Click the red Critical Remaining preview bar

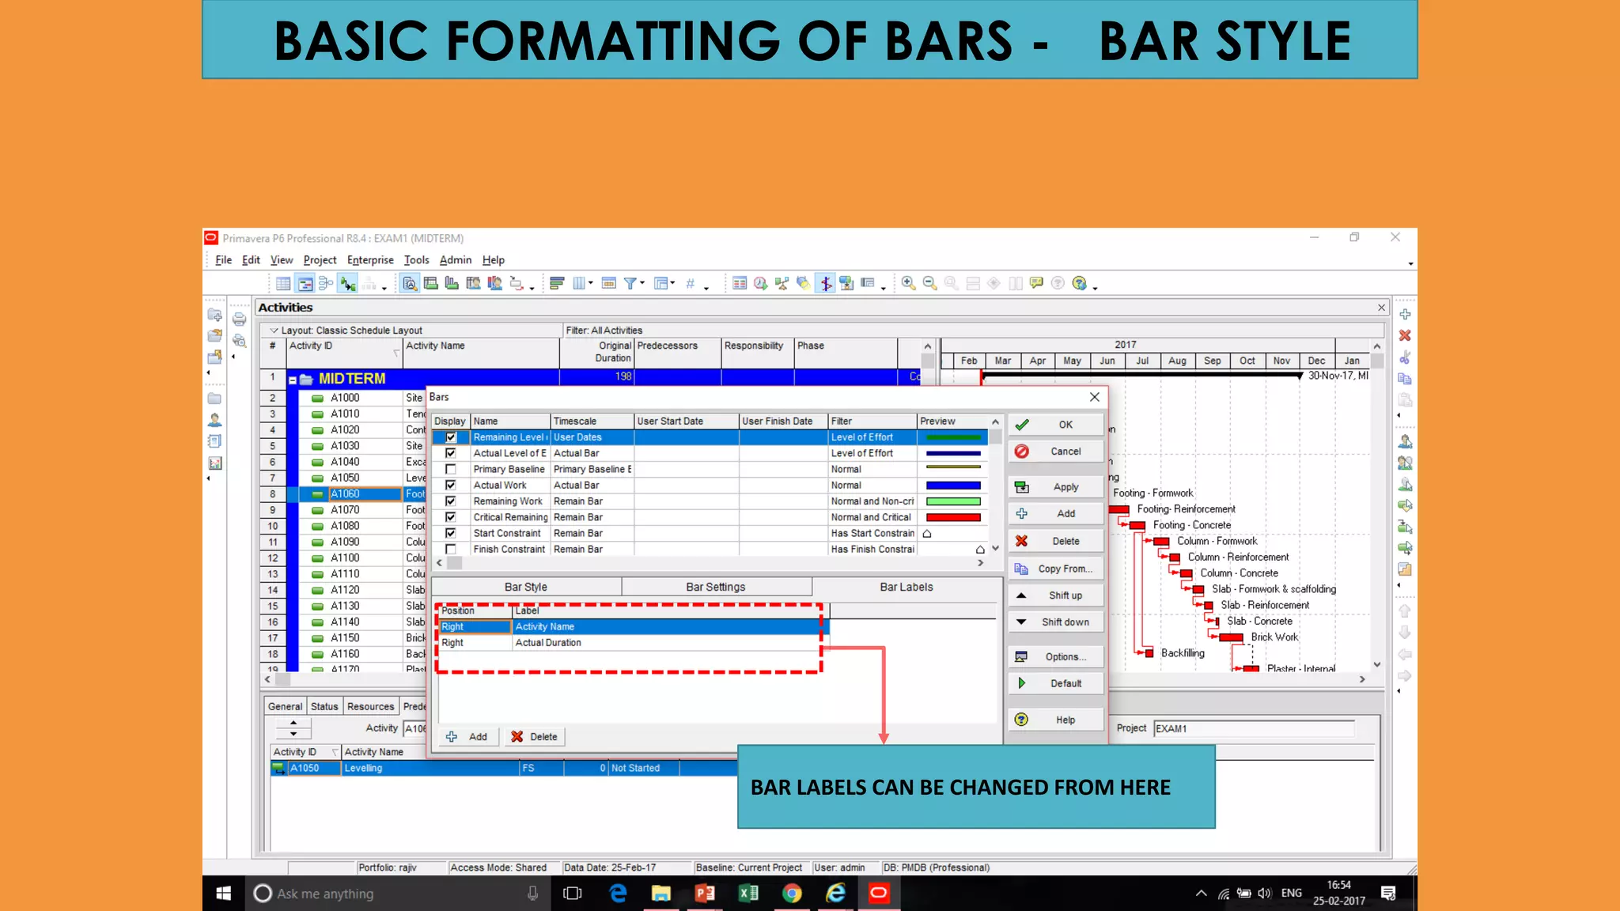click(x=952, y=517)
